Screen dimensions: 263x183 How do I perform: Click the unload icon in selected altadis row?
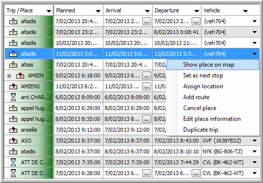coord(13,54)
